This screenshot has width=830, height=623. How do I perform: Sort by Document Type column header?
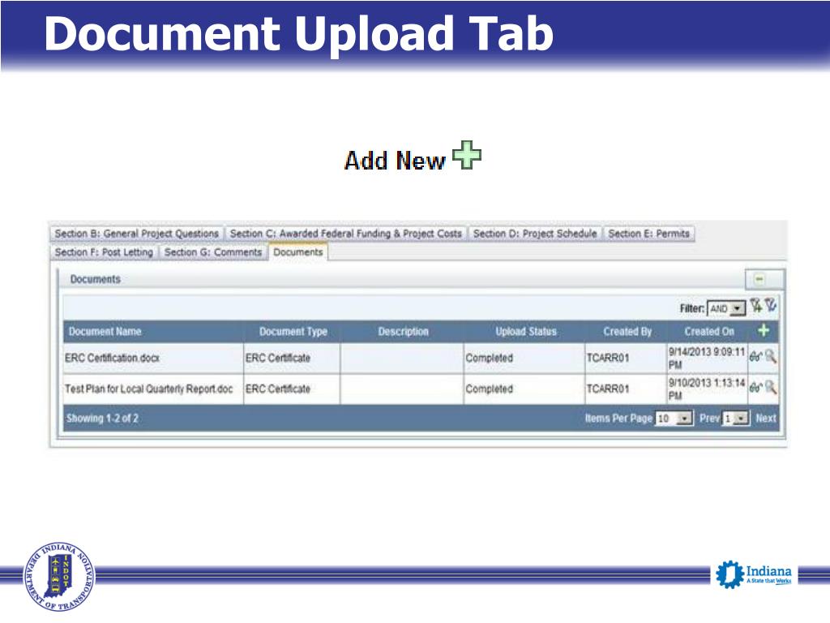[293, 332]
